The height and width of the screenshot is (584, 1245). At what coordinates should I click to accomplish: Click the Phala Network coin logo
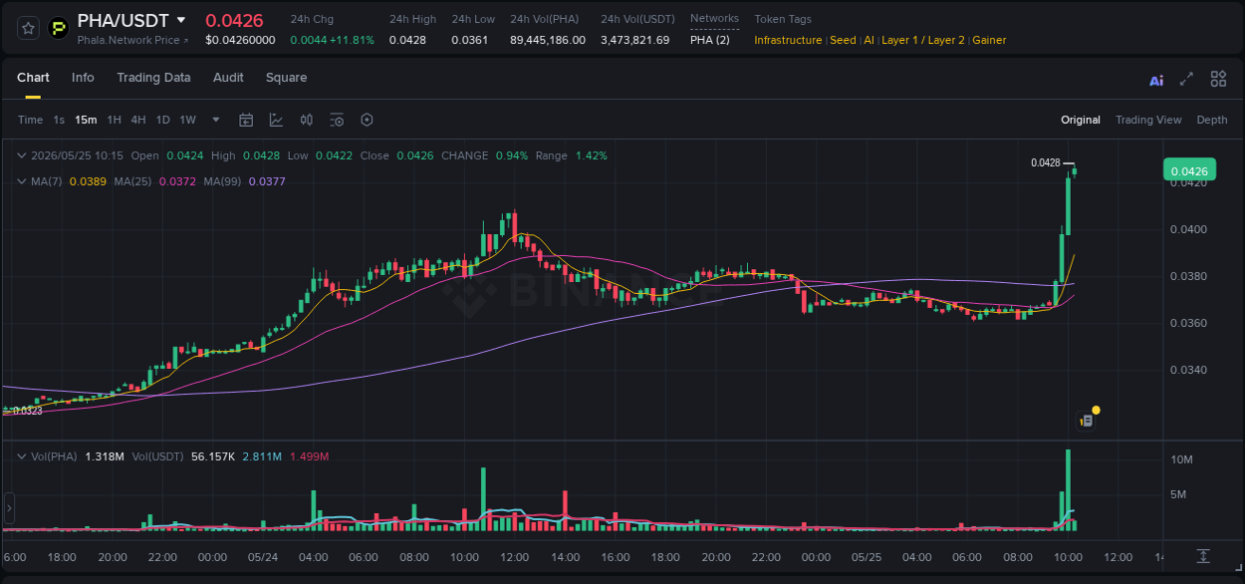pyautogui.click(x=59, y=29)
